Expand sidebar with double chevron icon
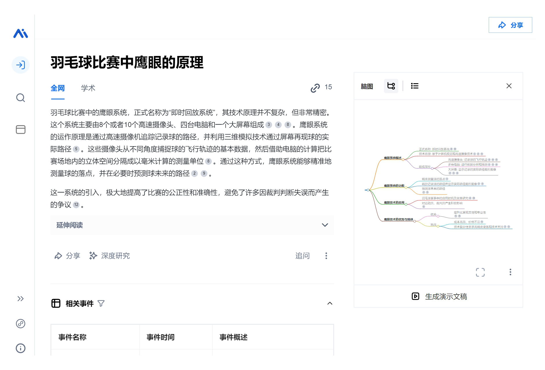545x370 pixels. tap(20, 299)
